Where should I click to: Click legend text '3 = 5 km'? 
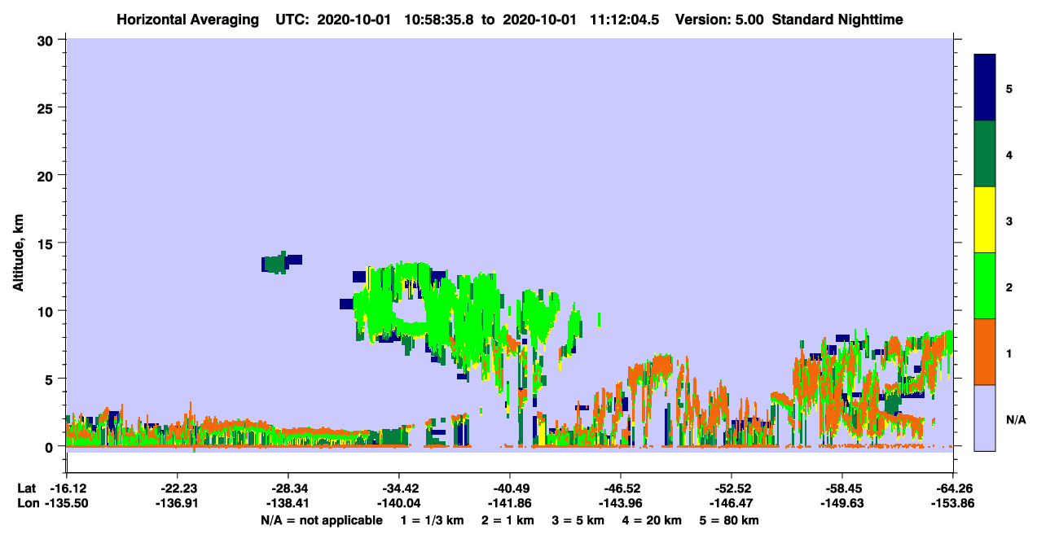click(x=578, y=520)
